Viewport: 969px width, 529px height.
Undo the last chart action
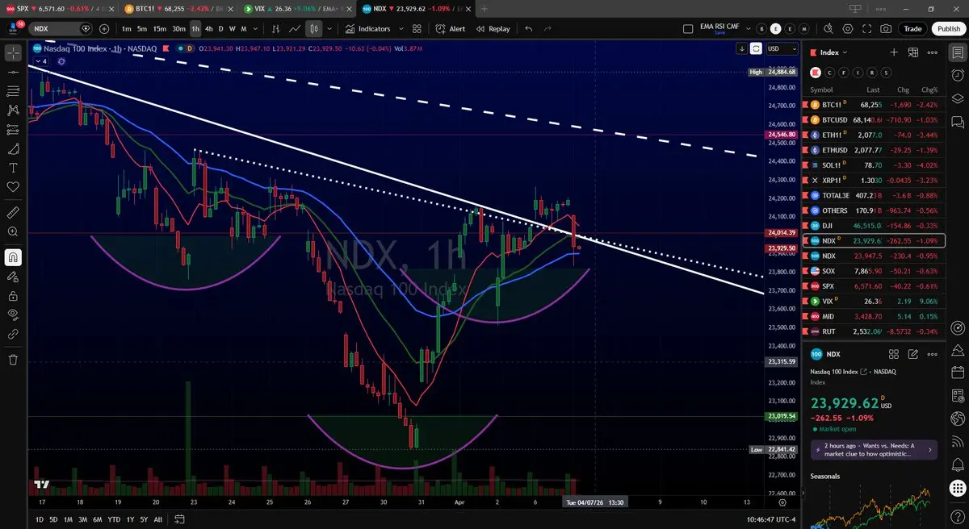coord(529,28)
